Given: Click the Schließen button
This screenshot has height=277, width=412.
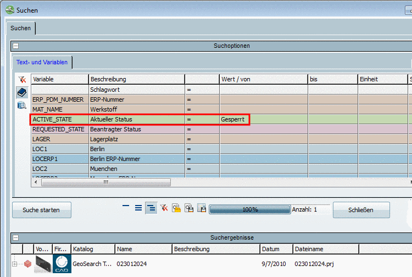Looking at the screenshot, I should pyautogui.click(x=361, y=210).
